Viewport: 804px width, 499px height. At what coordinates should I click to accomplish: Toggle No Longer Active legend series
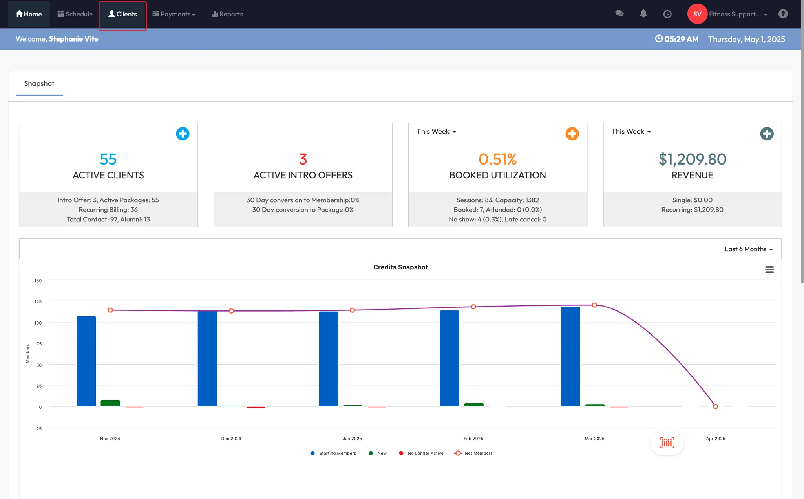(425, 453)
